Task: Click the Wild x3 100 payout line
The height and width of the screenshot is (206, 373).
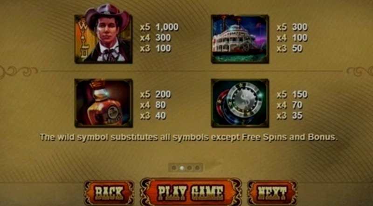Action: 155,48
